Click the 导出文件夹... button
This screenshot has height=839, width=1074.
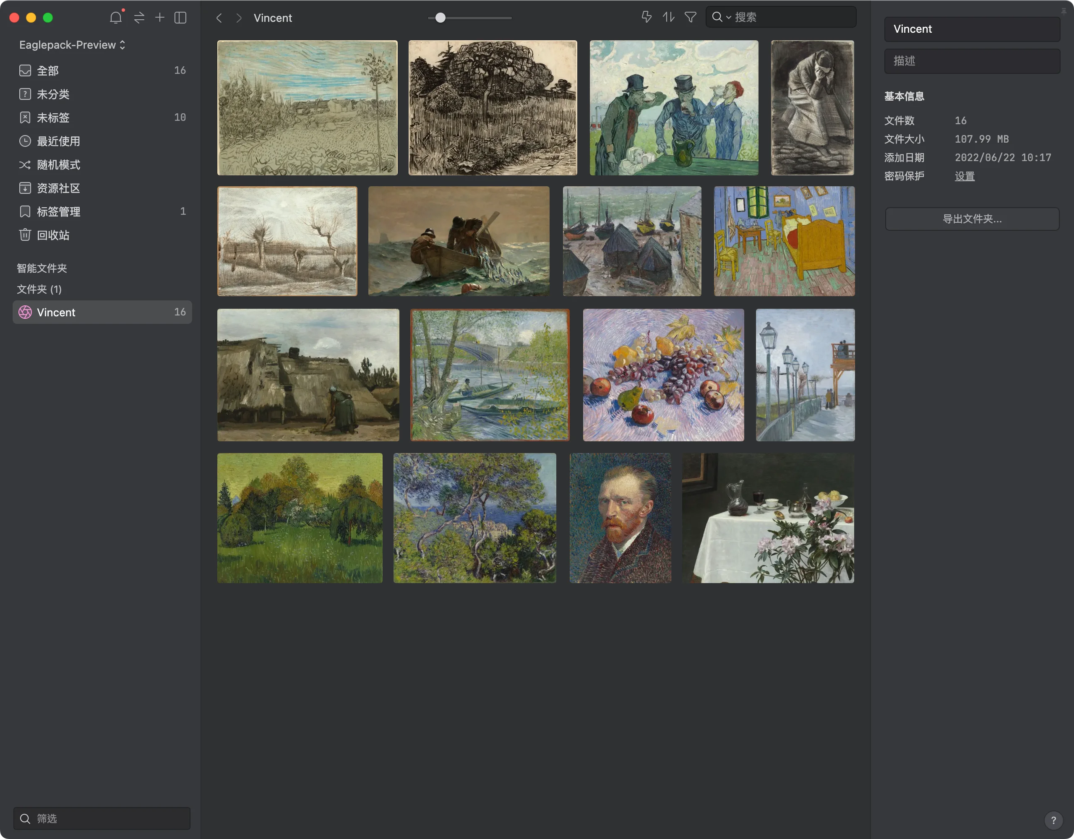click(972, 219)
